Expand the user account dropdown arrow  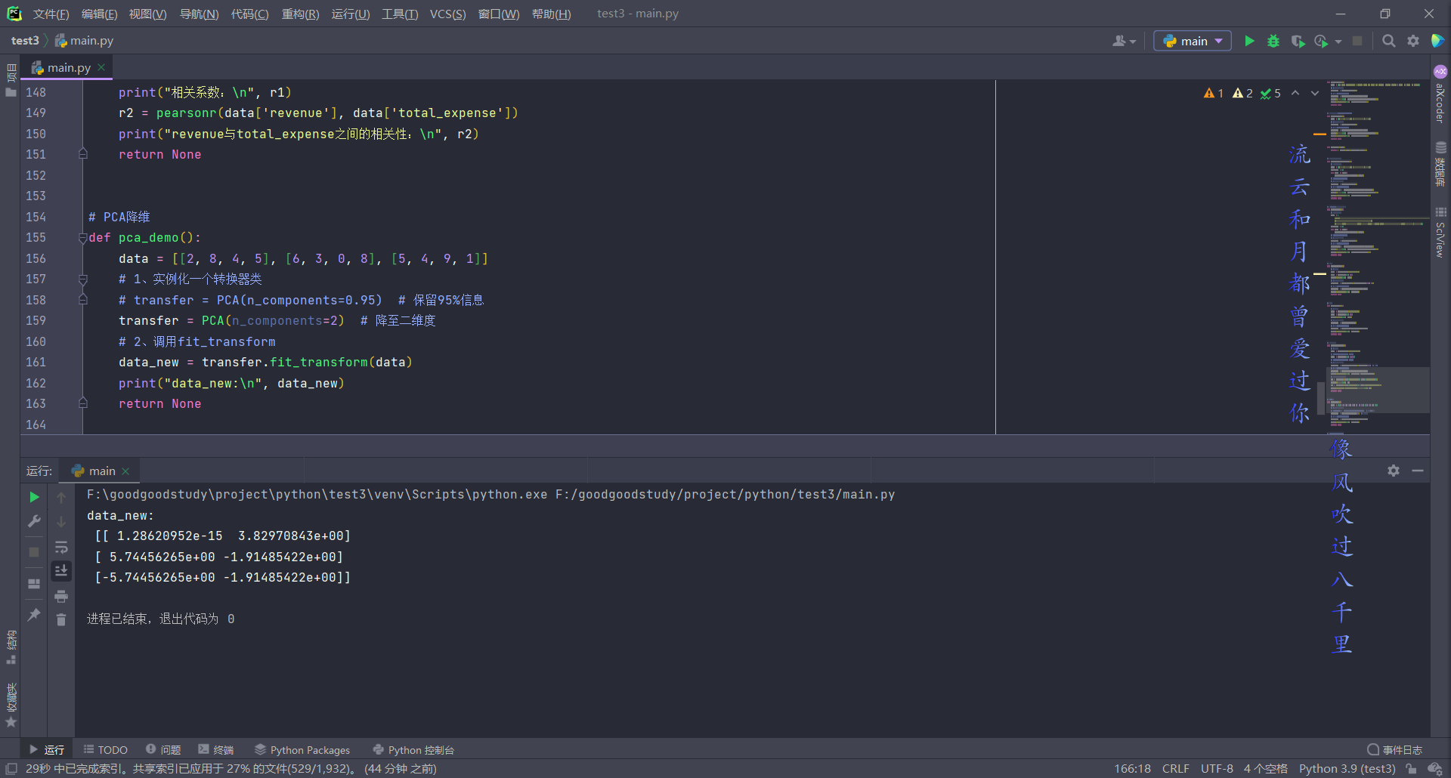(1133, 42)
